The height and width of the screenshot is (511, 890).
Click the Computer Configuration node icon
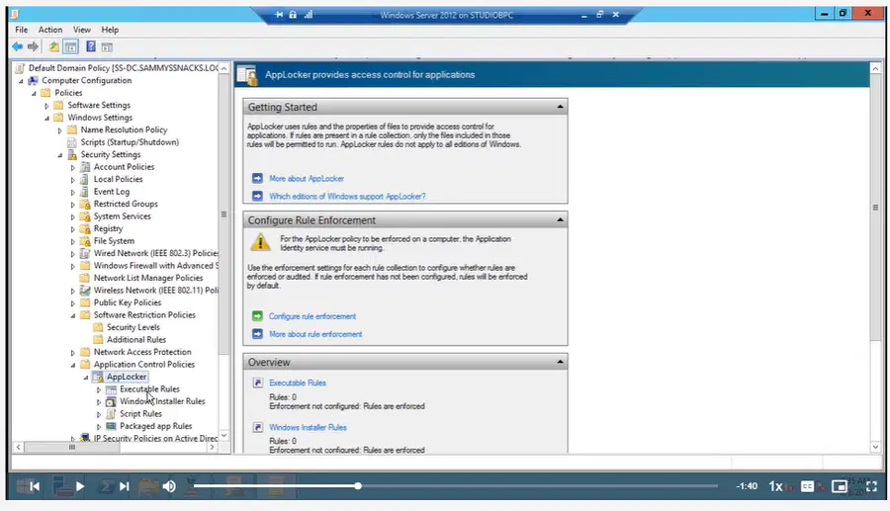pyautogui.click(x=34, y=80)
